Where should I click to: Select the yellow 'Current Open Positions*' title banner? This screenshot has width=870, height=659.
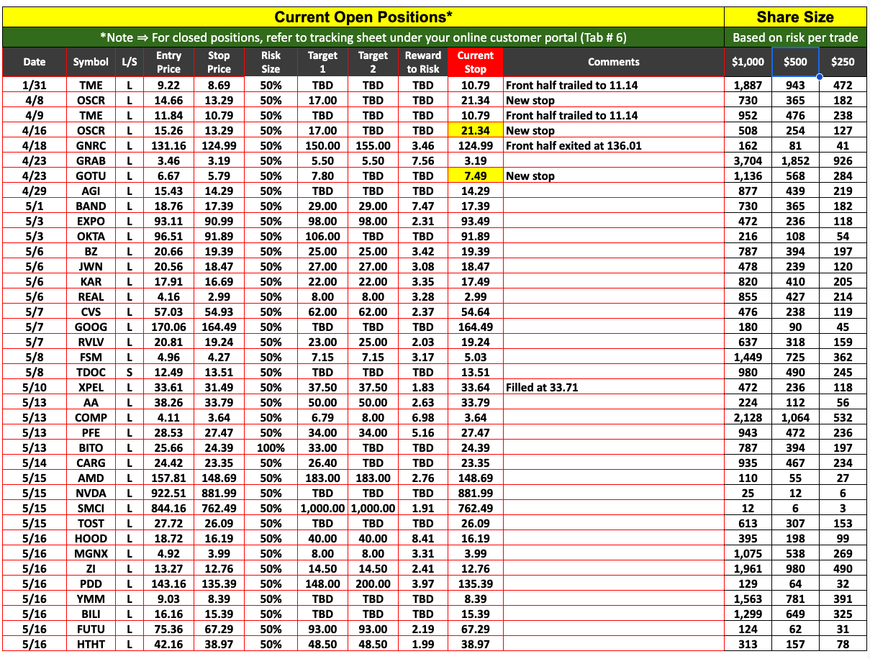[363, 17]
